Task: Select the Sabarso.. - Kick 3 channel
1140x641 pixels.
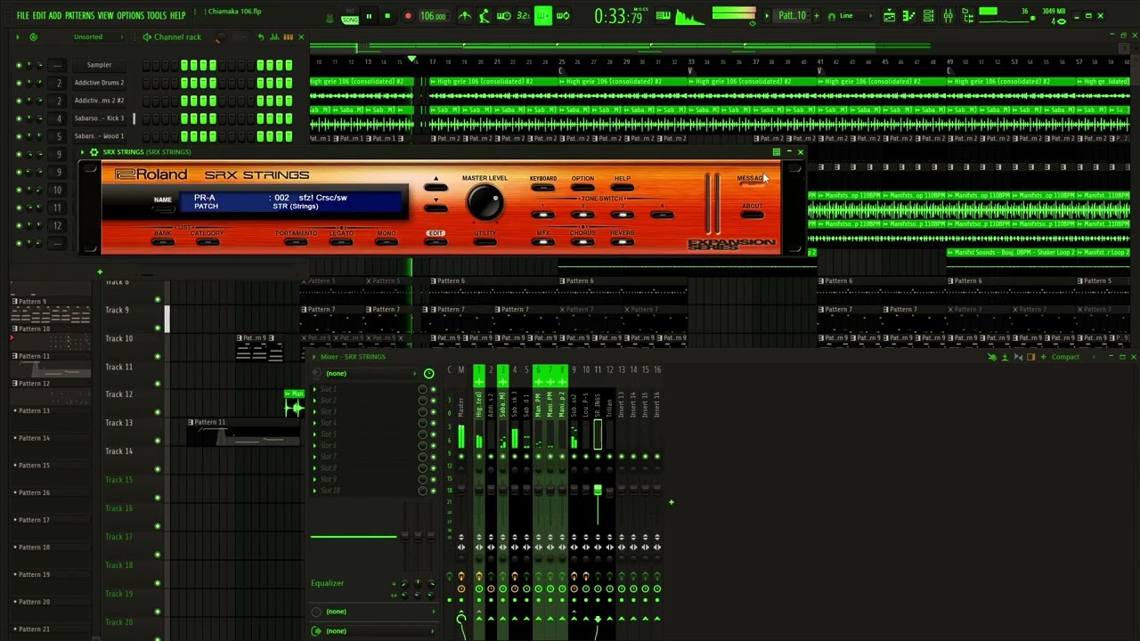Action: point(100,118)
